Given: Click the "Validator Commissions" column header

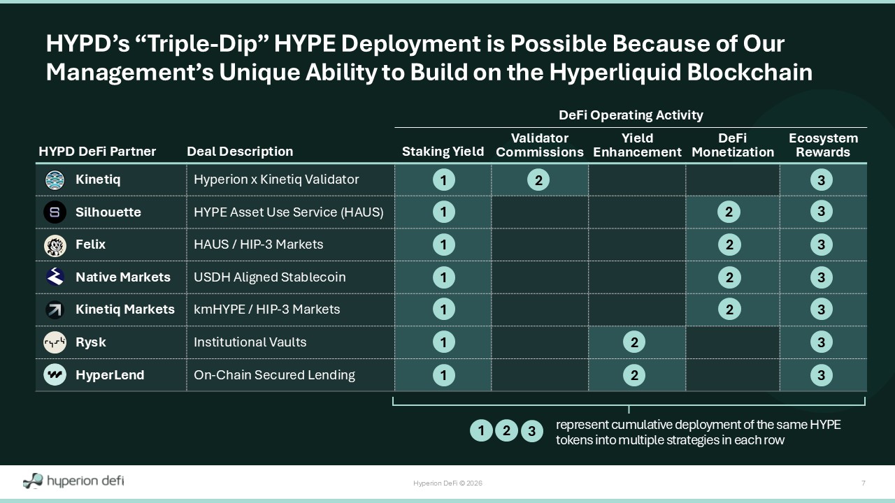Looking at the screenshot, I should click(x=540, y=145).
